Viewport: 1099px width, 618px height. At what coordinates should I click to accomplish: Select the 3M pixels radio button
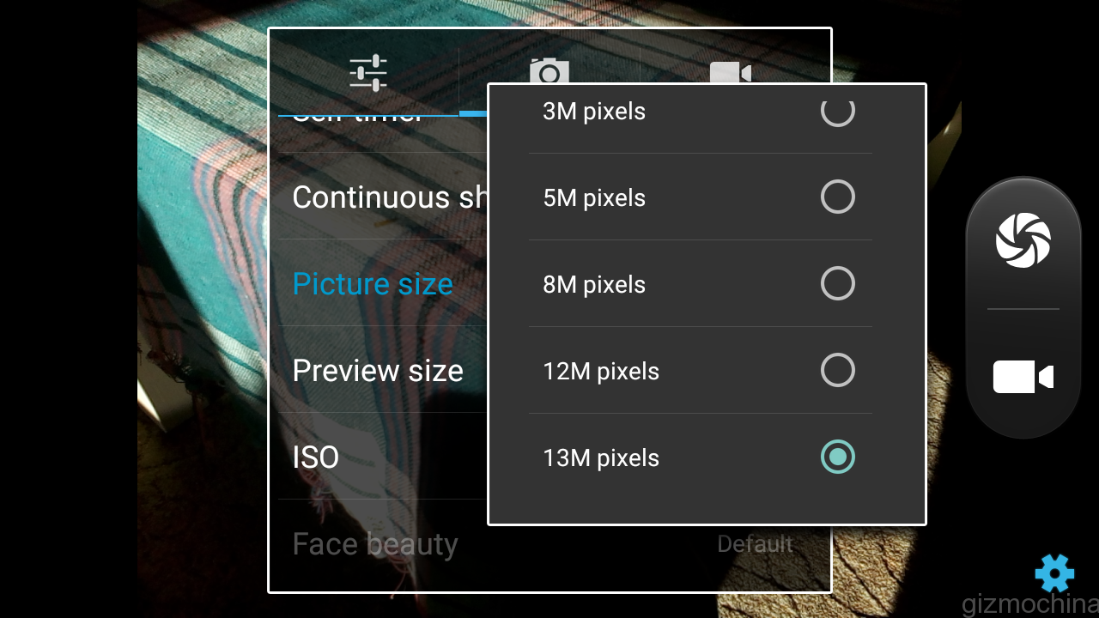[x=837, y=112]
